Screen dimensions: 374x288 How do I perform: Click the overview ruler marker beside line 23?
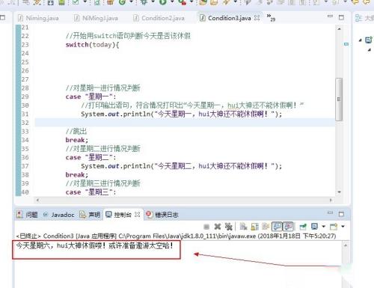click(346, 44)
